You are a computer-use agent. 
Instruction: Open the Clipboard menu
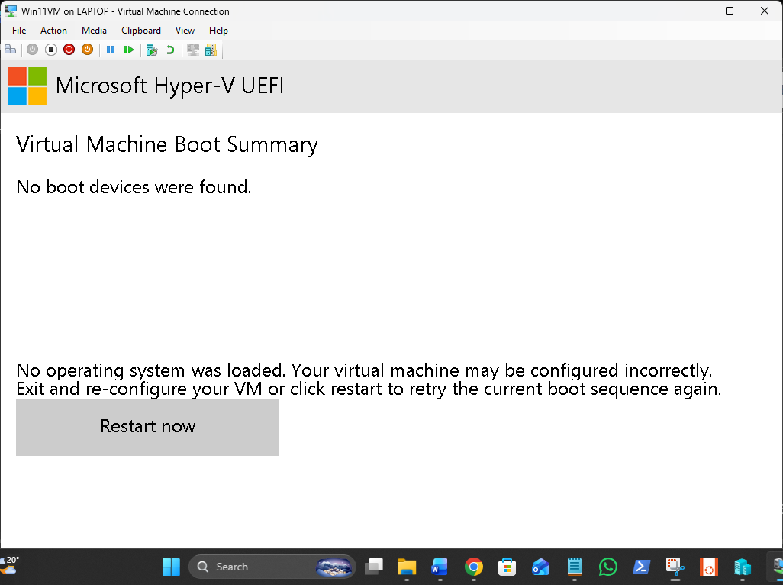(141, 31)
